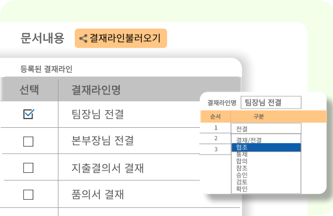Image resolution: width=333 pixels, height=216 pixels.
Task: Uncheck the 팀장님 전결 checkbox
Action: 29,114
